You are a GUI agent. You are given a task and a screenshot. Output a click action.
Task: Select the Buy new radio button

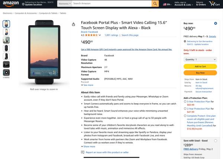click(216, 23)
